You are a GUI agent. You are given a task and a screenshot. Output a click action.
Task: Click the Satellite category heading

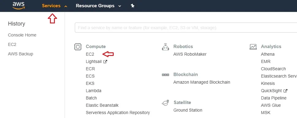click(x=182, y=102)
